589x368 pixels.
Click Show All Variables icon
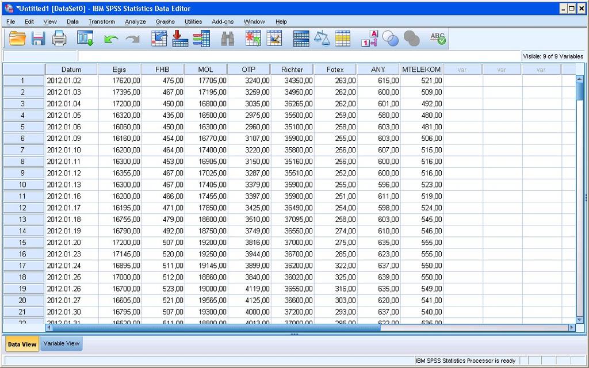[x=412, y=39]
